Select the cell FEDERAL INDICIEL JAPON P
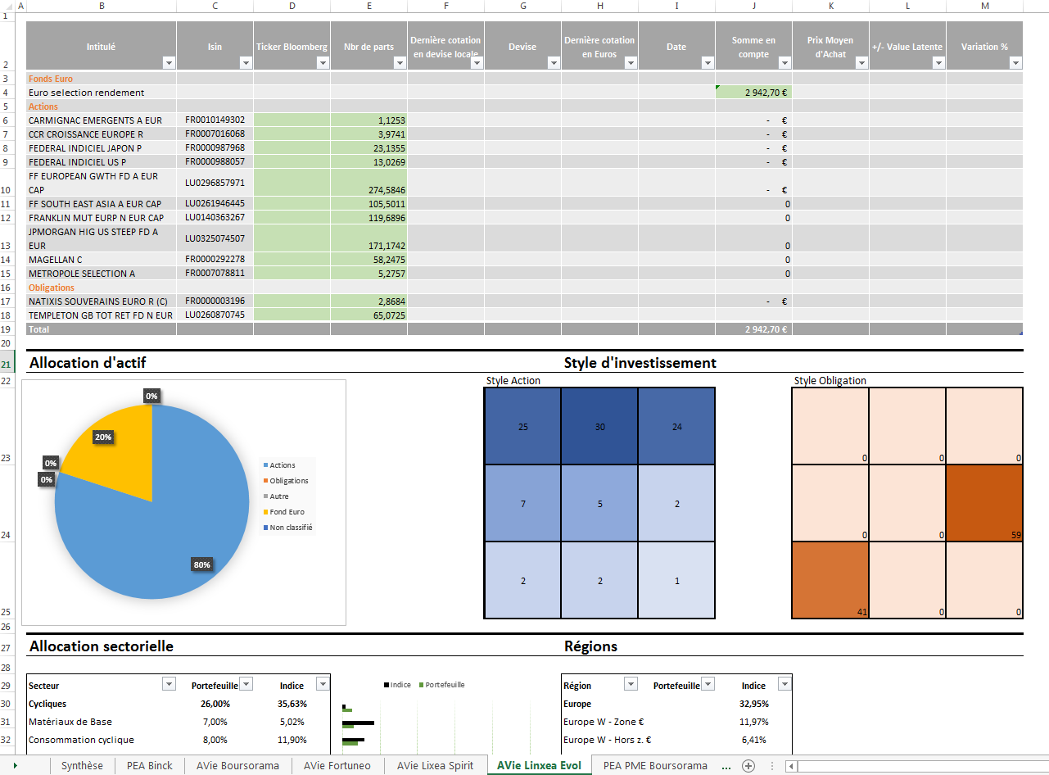Image resolution: width=1049 pixels, height=775 pixels. coord(101,148)
